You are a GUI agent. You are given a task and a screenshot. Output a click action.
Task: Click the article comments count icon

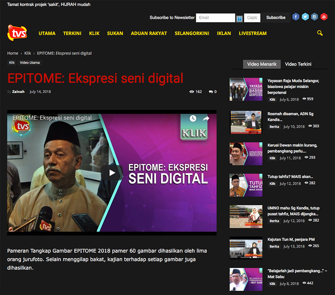pos(211,92)
